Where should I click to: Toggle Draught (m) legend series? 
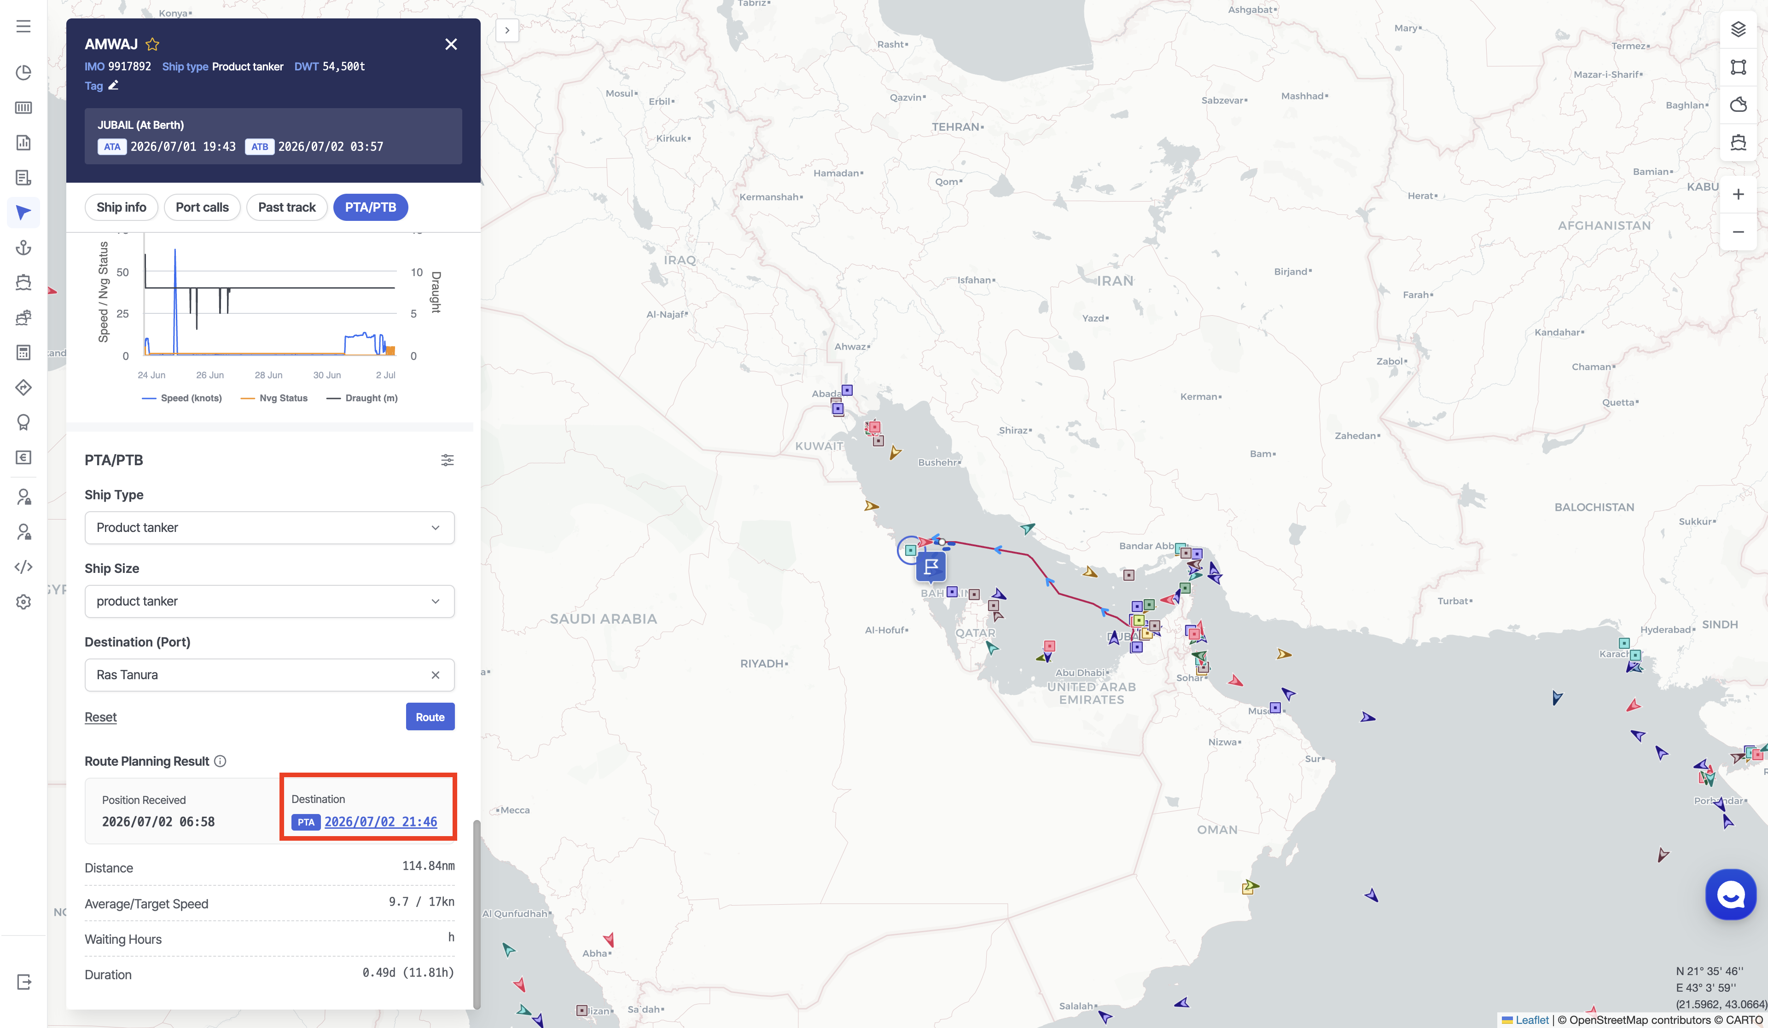362,398
